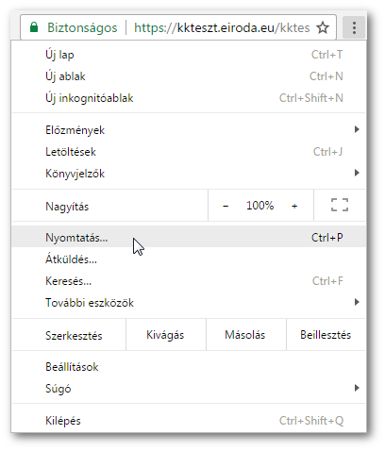
Task: Bookmark this page with the star icon
Action: pos(323,27)
